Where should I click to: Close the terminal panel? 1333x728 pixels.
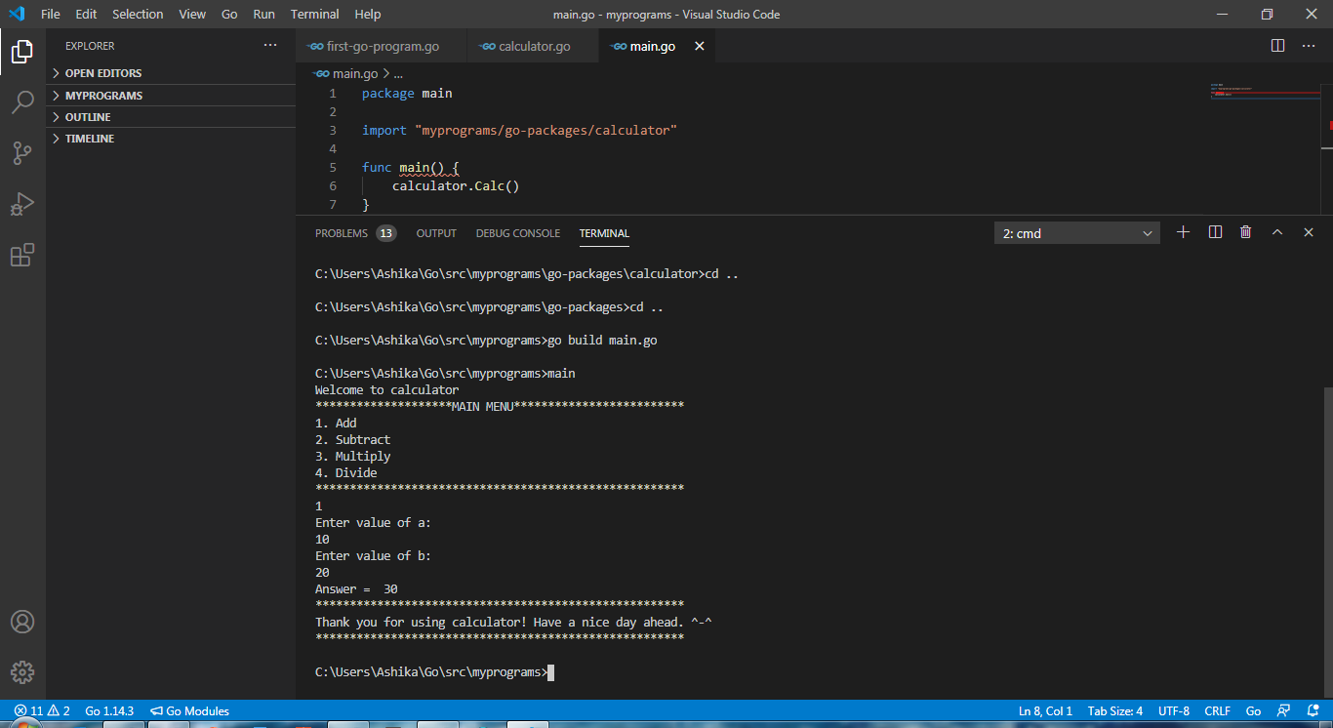coord(1309,232)
